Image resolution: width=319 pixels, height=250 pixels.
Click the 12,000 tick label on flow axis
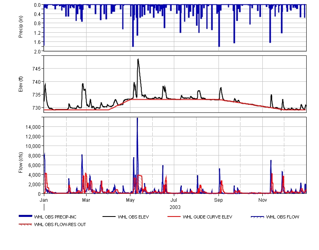coord(33,137)
